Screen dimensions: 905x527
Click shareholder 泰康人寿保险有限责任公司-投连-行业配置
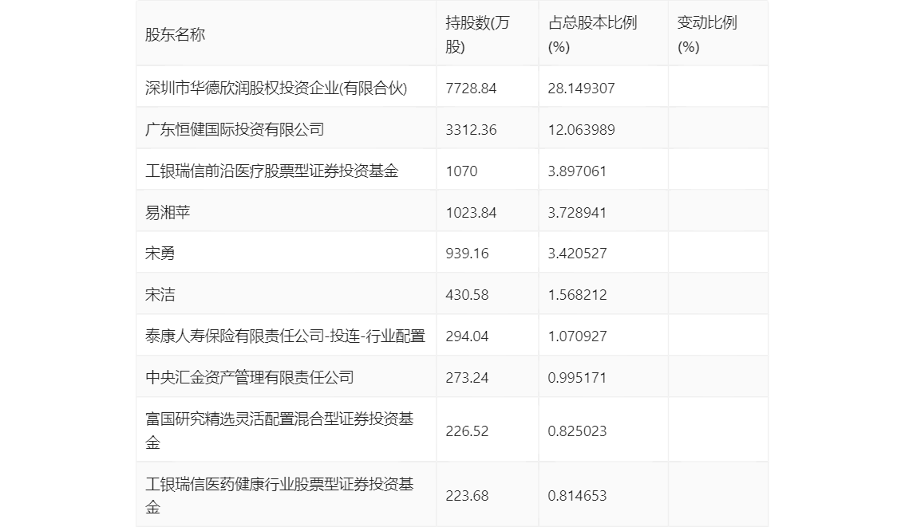pyautogui.click(x=285, y=336)
